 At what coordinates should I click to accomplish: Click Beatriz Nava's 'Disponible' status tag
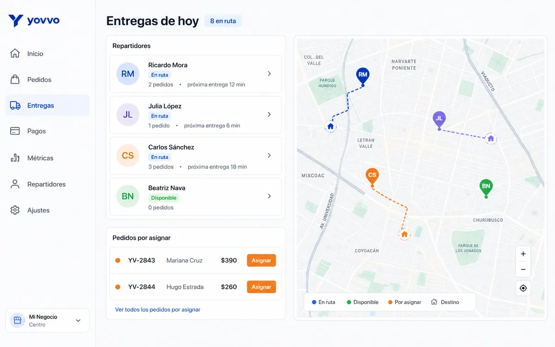pos(164,198)
